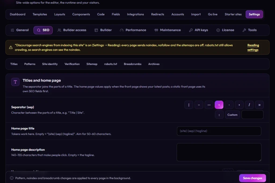Focus the custom separator text box
The width and height of the screenshot is (275, 183).
[x=252, y=115]
